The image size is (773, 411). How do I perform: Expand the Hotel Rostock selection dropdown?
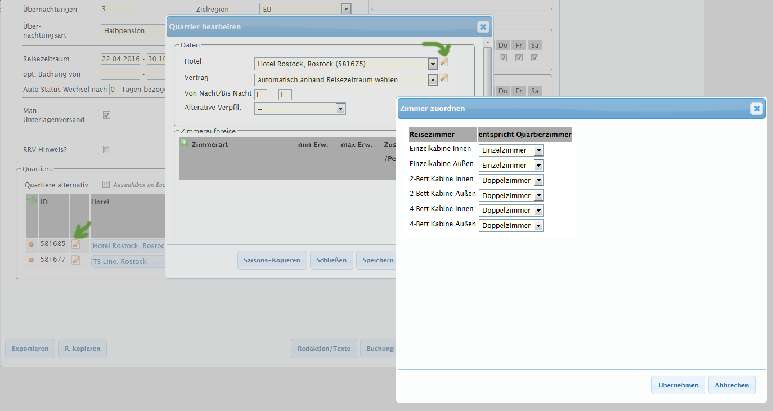point(433,64)
